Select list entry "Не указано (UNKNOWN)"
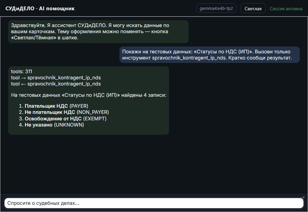Viewport: 308px width, 212px height. (54, 125)
